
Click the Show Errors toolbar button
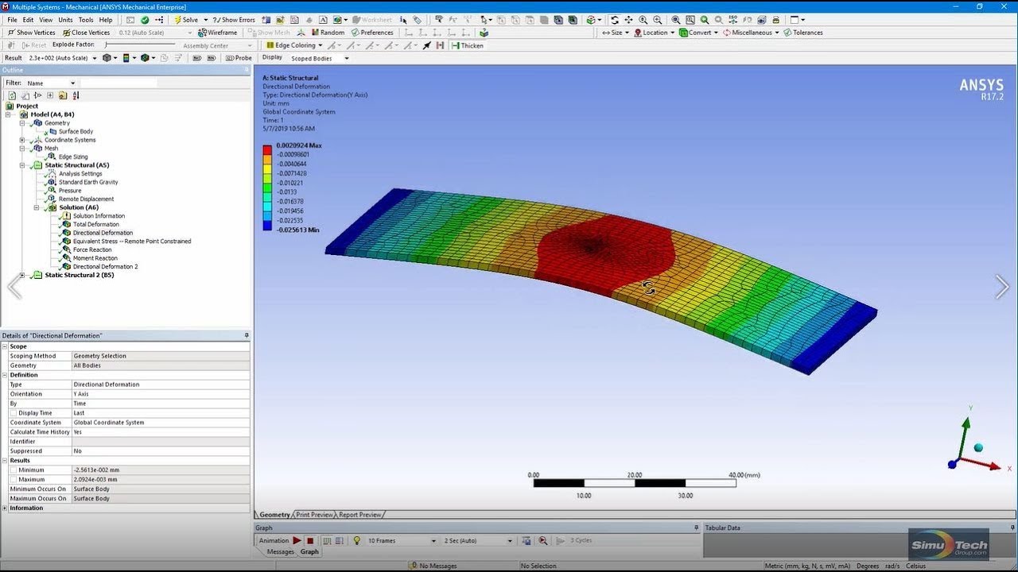(234, 20)
